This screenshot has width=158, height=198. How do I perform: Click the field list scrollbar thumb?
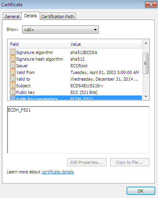tap(146, 63)
